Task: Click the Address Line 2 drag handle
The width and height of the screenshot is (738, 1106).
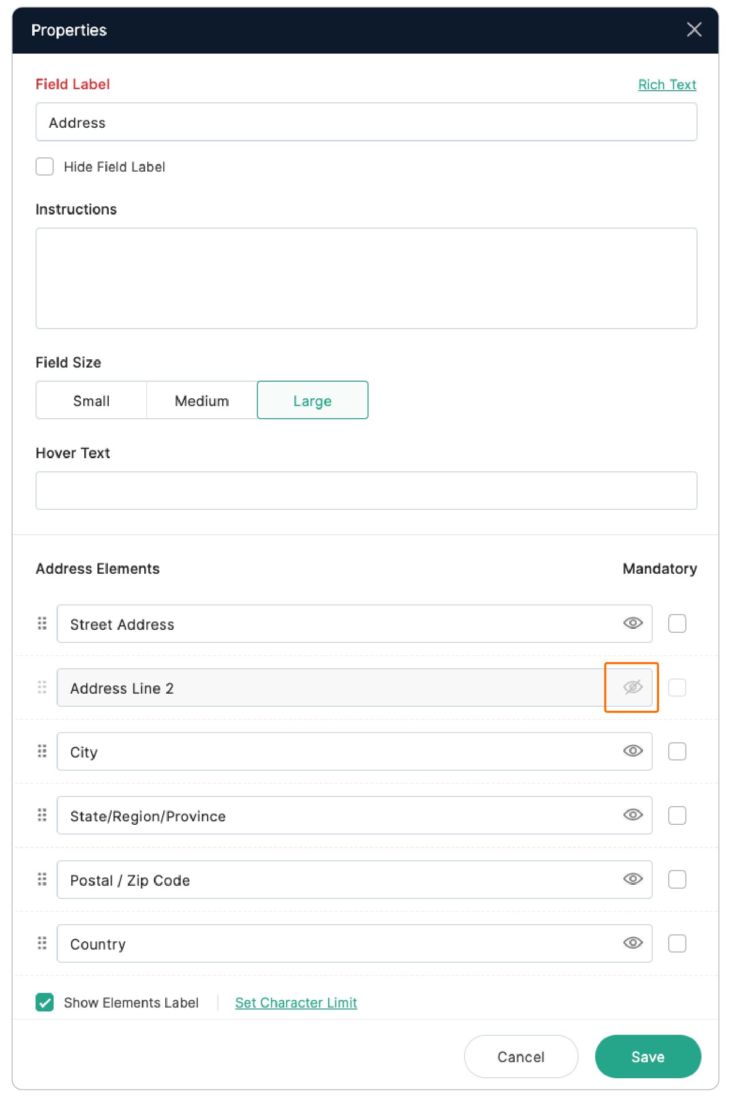Action: 41,687
